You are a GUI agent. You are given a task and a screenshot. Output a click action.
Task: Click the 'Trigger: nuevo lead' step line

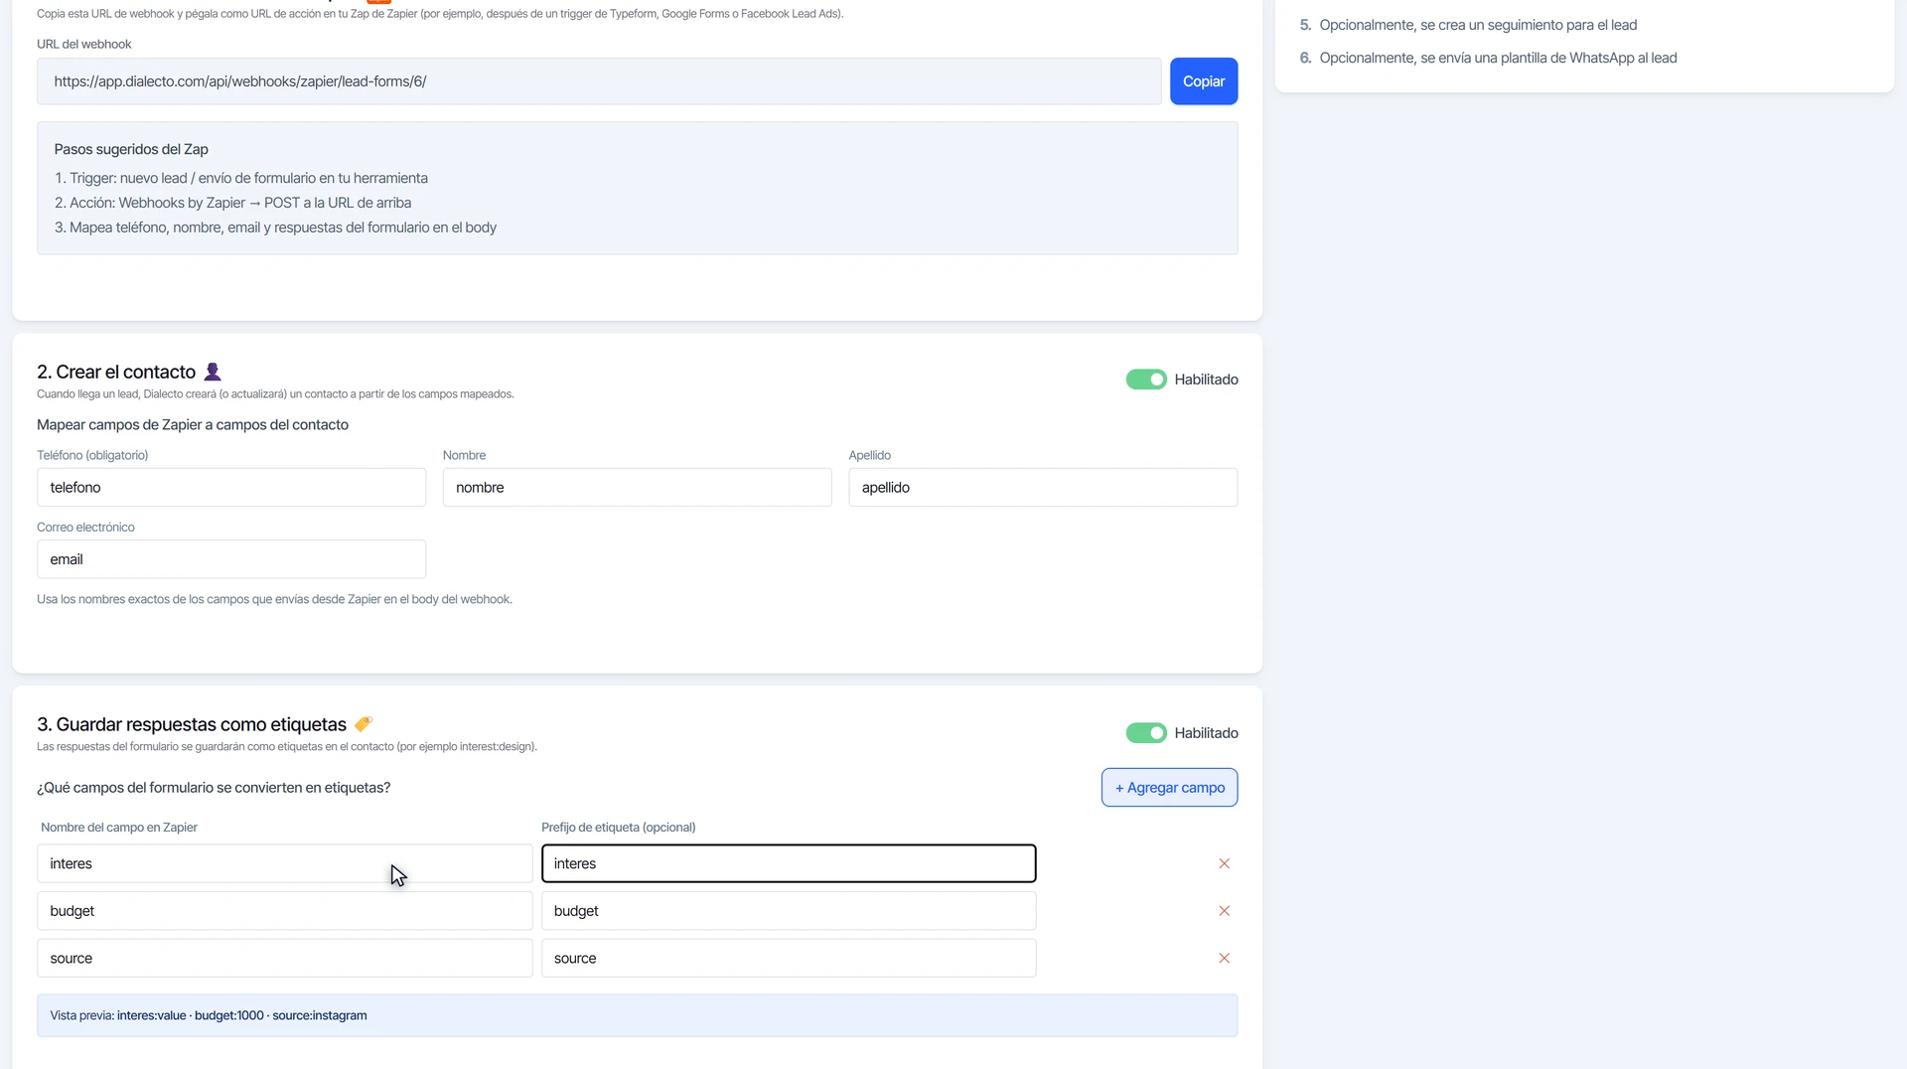(x=241, y=178)
